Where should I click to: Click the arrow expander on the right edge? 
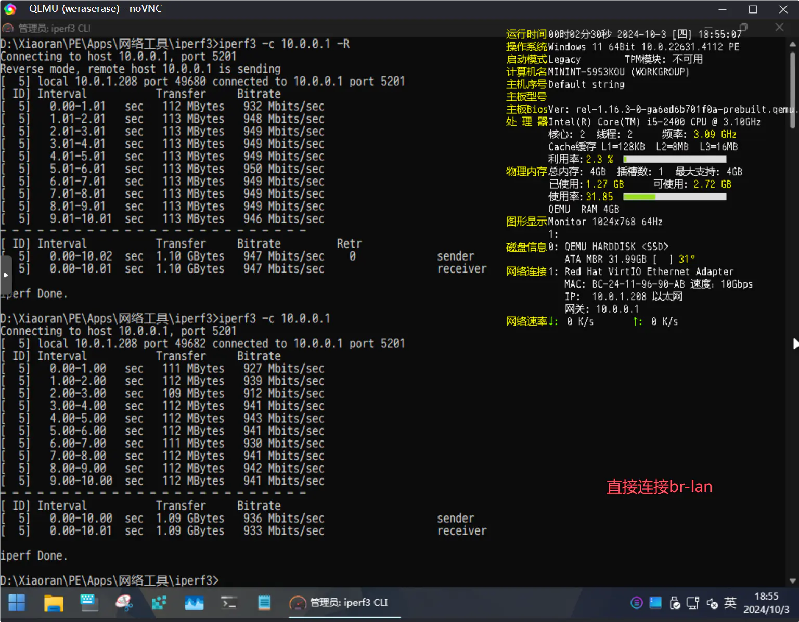click(795, 344)
